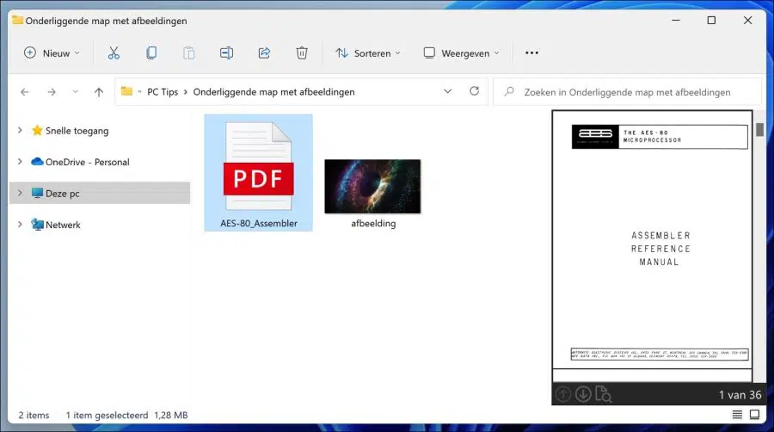
Task: Switch to large icons view in status bar
Action: pos(755,415)
